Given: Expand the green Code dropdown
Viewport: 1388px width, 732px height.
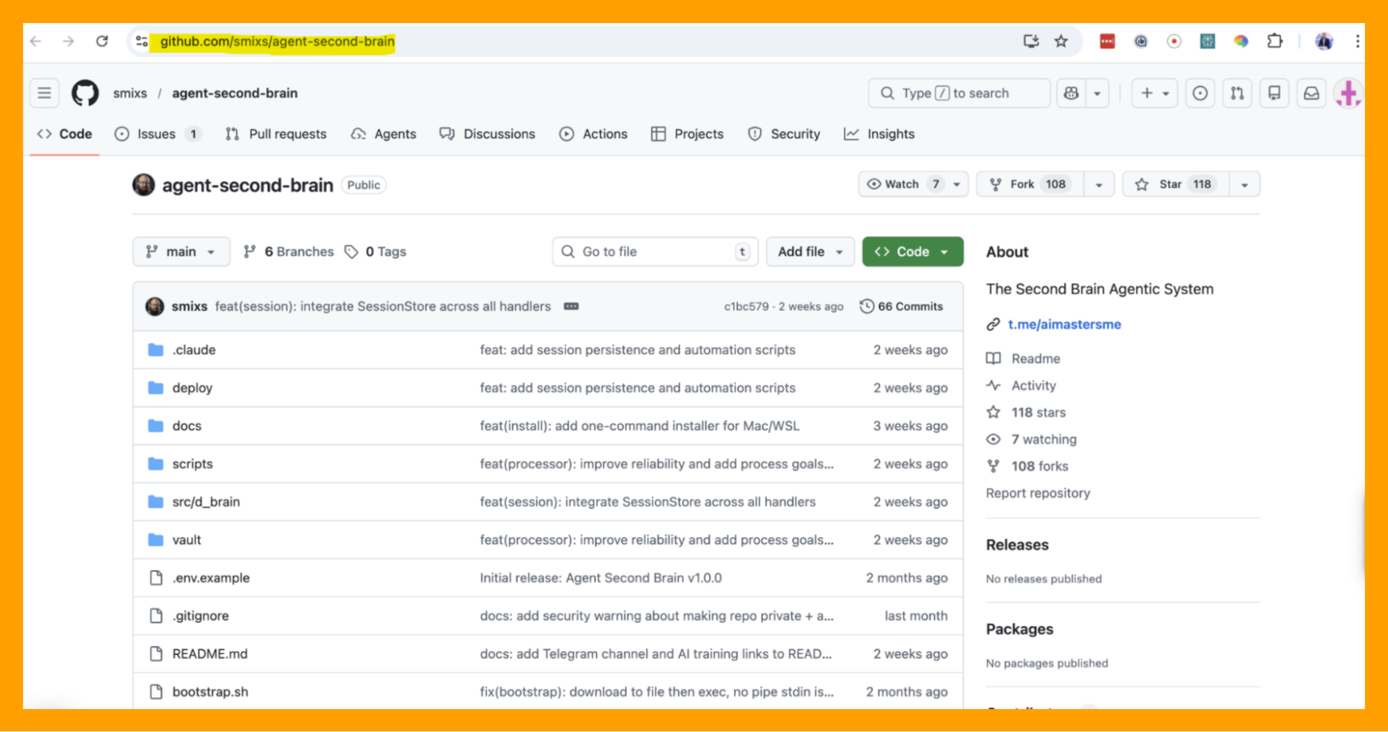Looking at the screenshot, I should coord(912,252).
